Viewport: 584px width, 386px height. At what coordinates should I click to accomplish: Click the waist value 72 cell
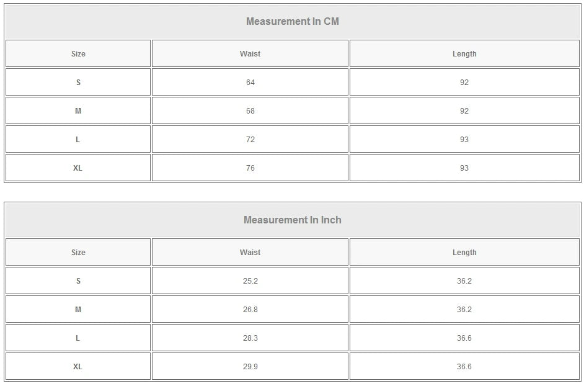click(250, 140)
